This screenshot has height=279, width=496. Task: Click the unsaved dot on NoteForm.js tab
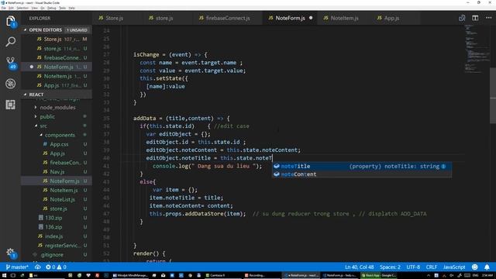pos(311,18)
